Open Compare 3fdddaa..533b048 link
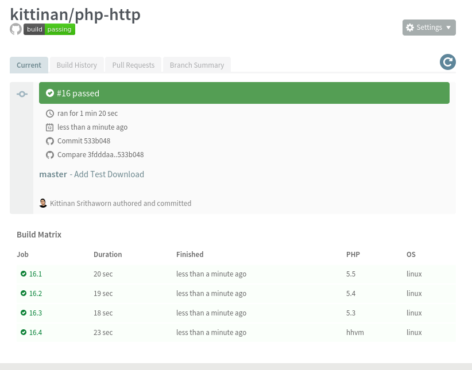Image resolution: width=472 pixels, height=370 pixels. pos(100,155)
